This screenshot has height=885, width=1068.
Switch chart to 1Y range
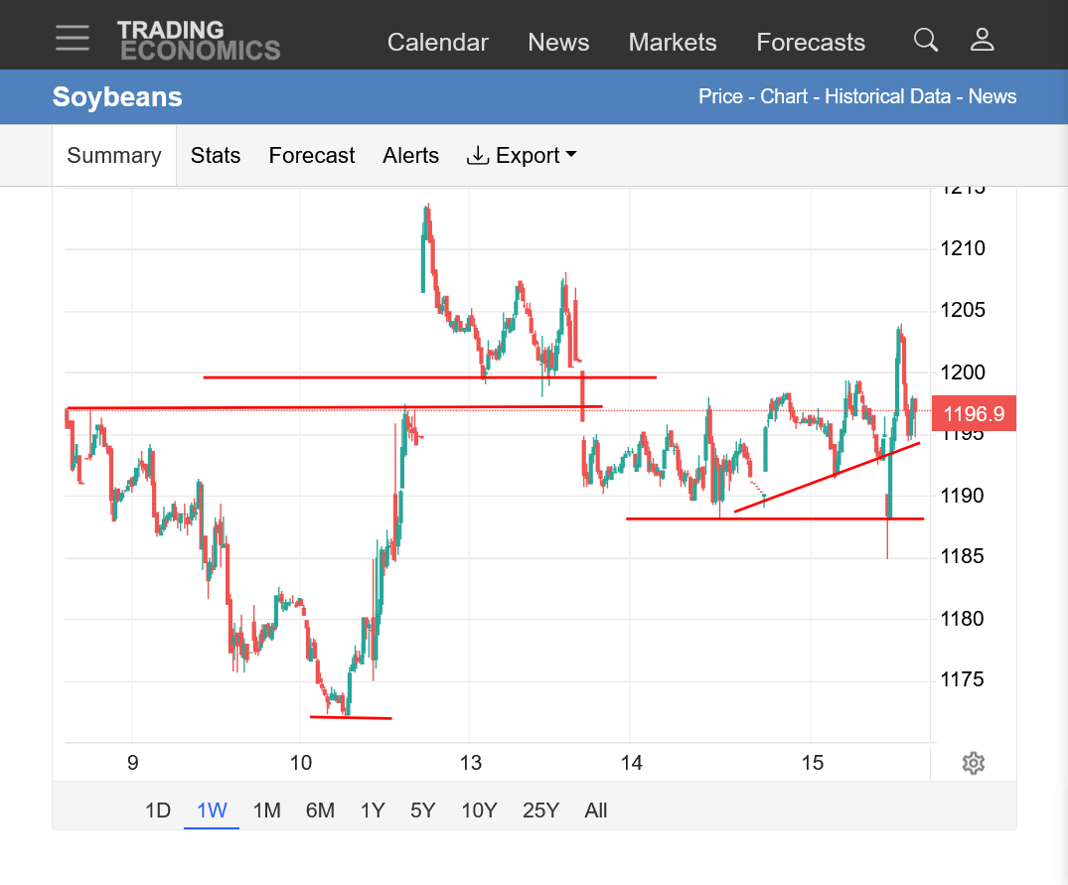tap(373, 811)
